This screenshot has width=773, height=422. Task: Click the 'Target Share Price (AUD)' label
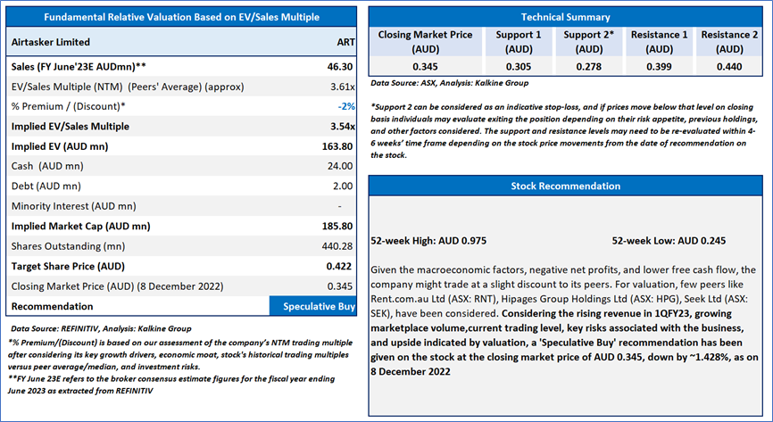68,266
